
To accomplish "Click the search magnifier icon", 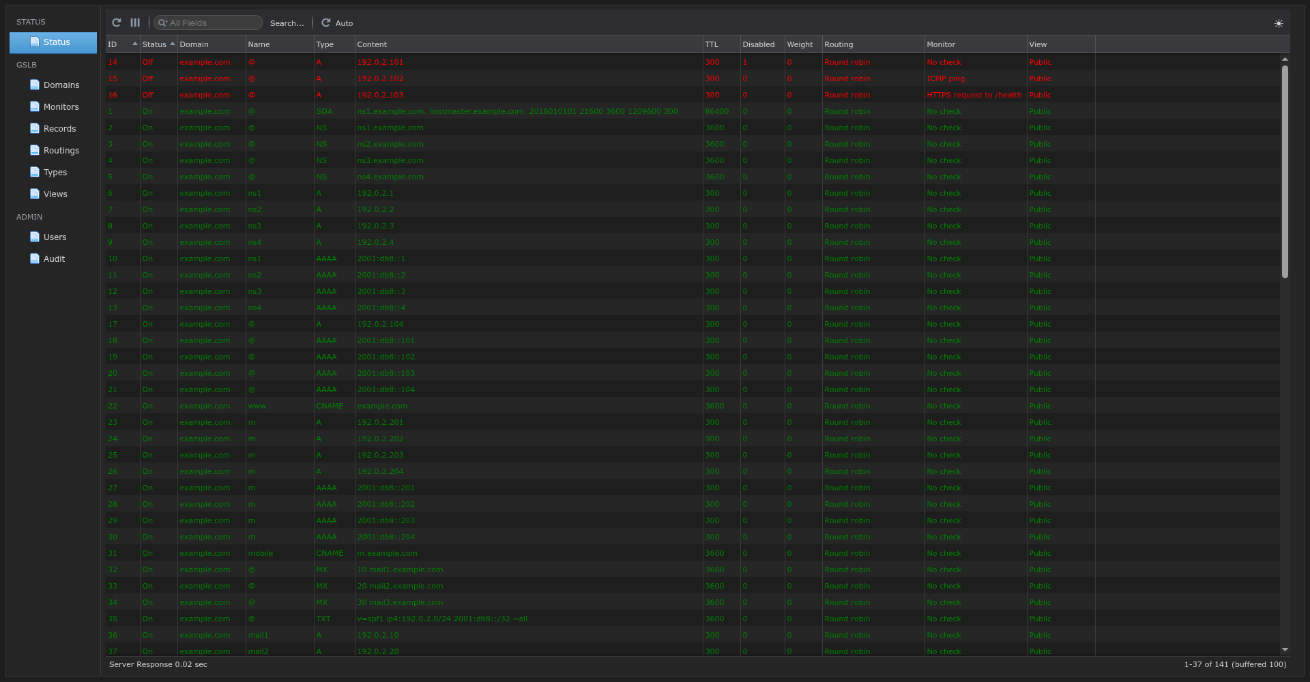I will 162,23.
